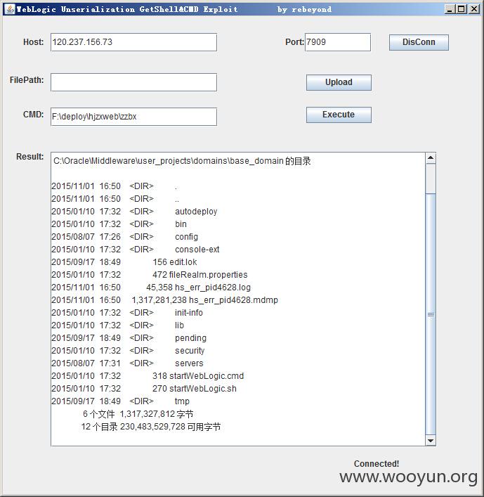Image resolution: width=484 pixels, height=497 pixels.
Task: Click the window title bar text
Action: [x=174, y=9]
